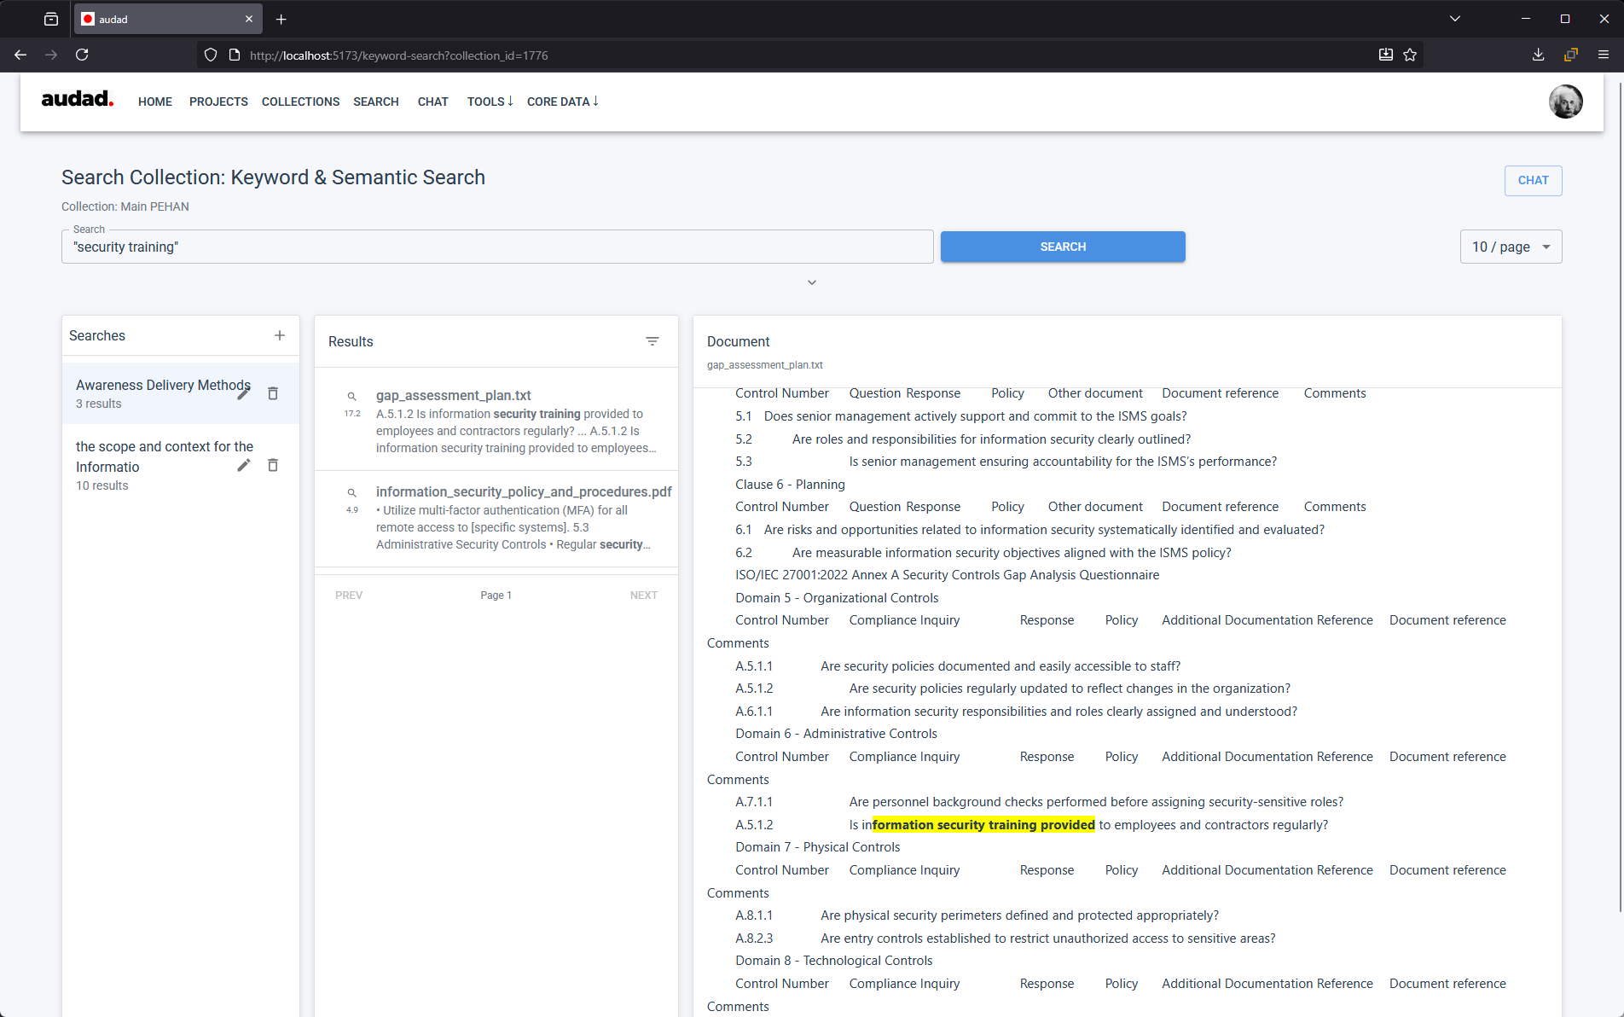The image size is (1624, 1017).
Task: Delete the Awareness Delivery Methods search
Action: coord(273,393)
